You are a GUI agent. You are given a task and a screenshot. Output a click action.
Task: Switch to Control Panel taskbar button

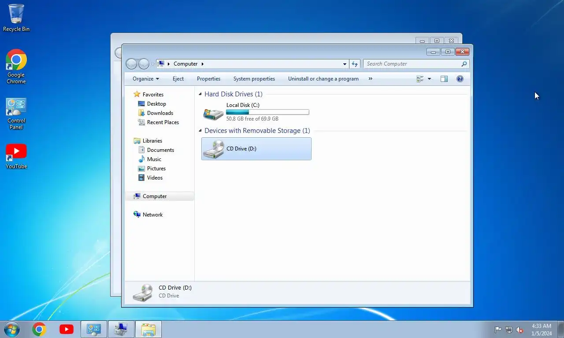tap(94, 329)
